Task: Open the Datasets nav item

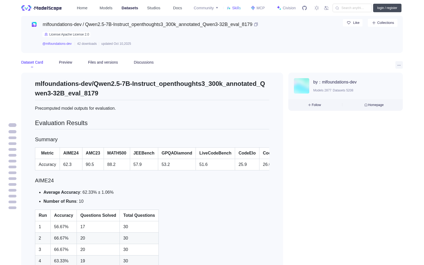Action: pos(130,8)
